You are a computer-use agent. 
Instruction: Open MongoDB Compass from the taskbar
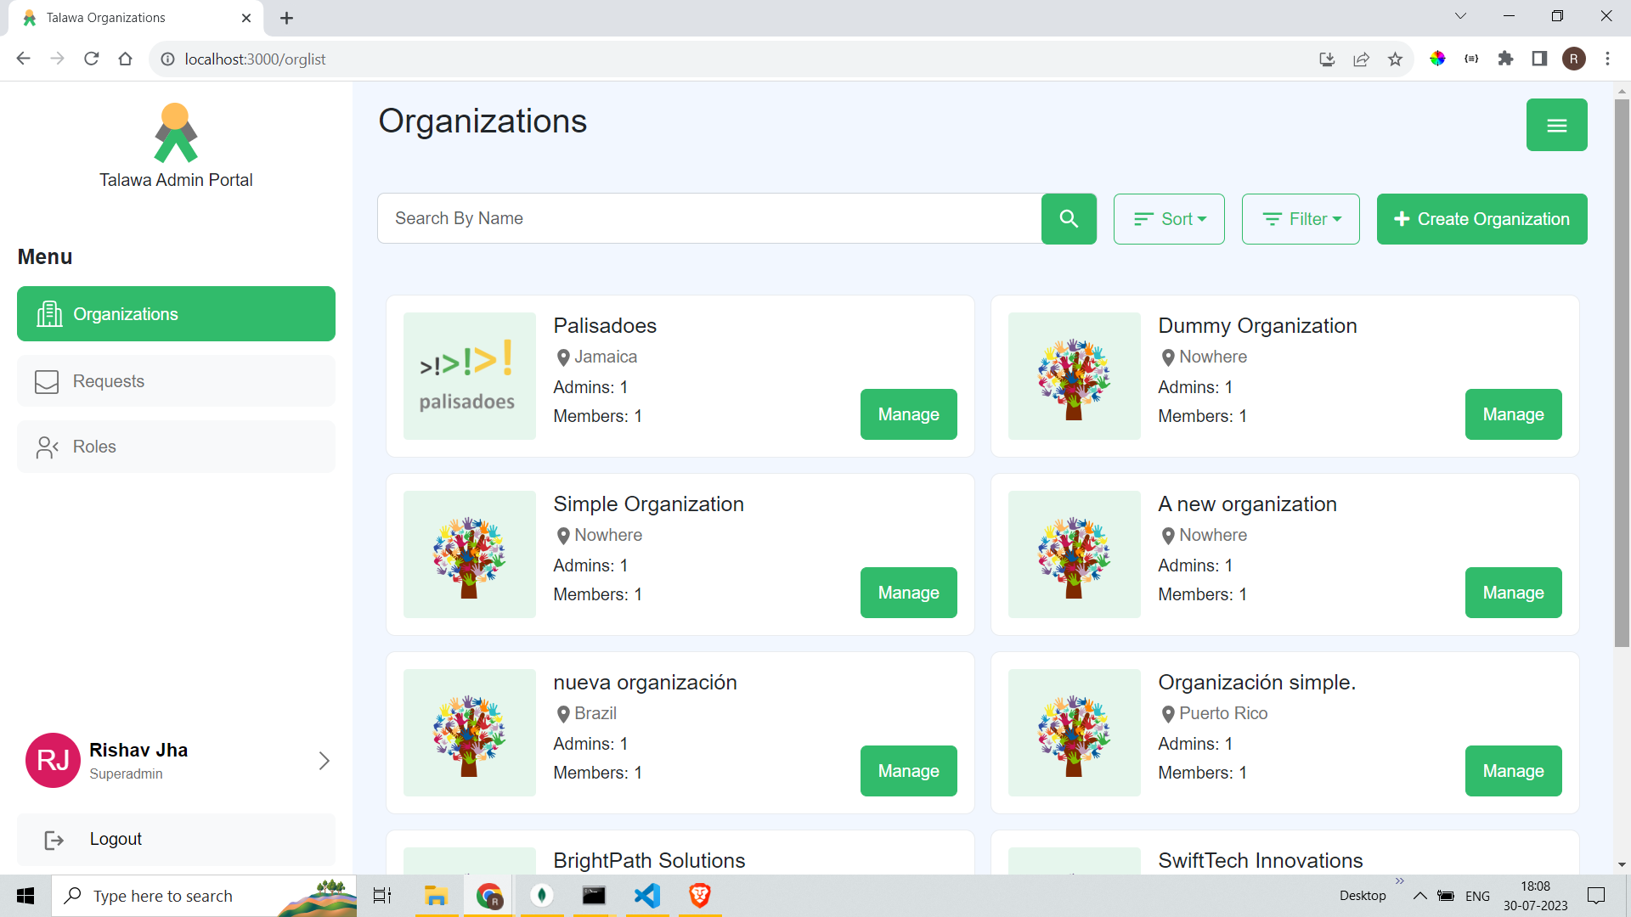coord(541,896)
